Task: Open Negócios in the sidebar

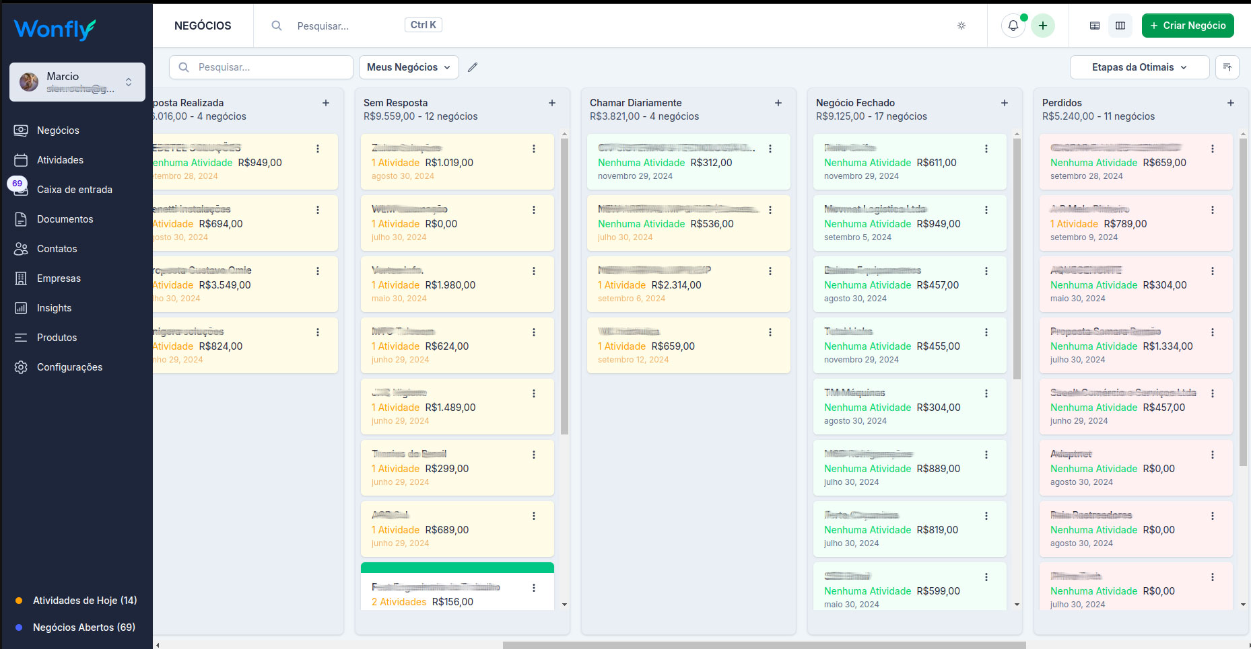Action: tap(58, 130)
